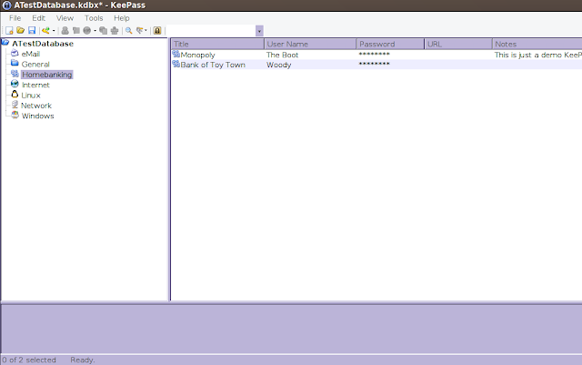
Task: Click 'Woody' user name cell
Action: pyautogui.click(x=279, y=65)
